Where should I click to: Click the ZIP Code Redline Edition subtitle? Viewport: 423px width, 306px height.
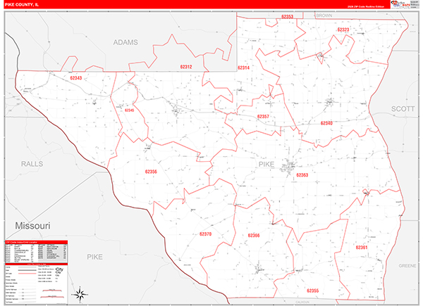365,6
